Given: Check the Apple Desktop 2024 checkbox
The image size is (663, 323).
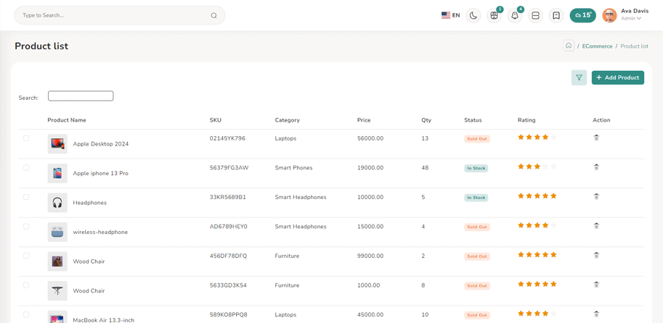Looking at the screenshot, I should tap(26, 138).
